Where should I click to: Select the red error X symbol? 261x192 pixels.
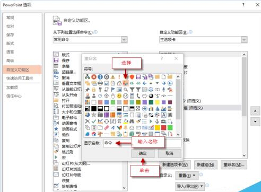click(x=94, y=77)
